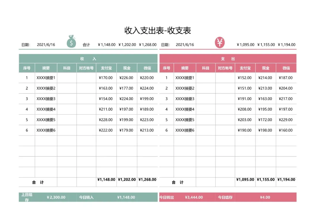Click income column header 微信

tap(147, 68)
